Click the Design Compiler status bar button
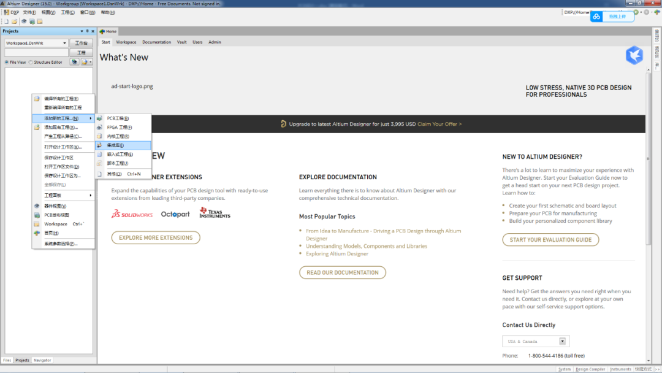The width and height of the screenshot is (662, 373). click(590, 369)
